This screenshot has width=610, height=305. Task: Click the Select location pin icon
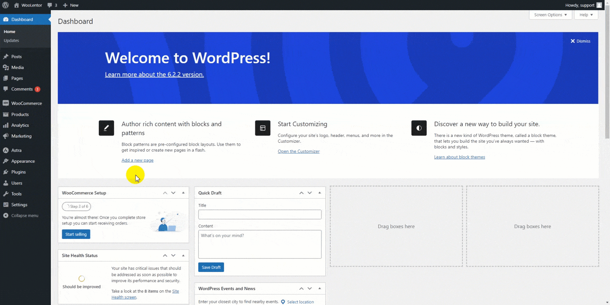pyautogui.click(x=283, y=302)
